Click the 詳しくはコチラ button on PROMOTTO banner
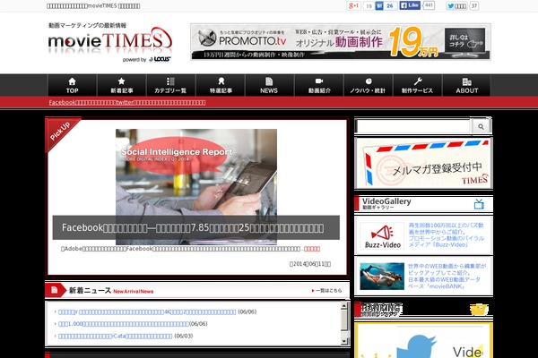The height and width of the screenshot is (358, 538). 464,40
